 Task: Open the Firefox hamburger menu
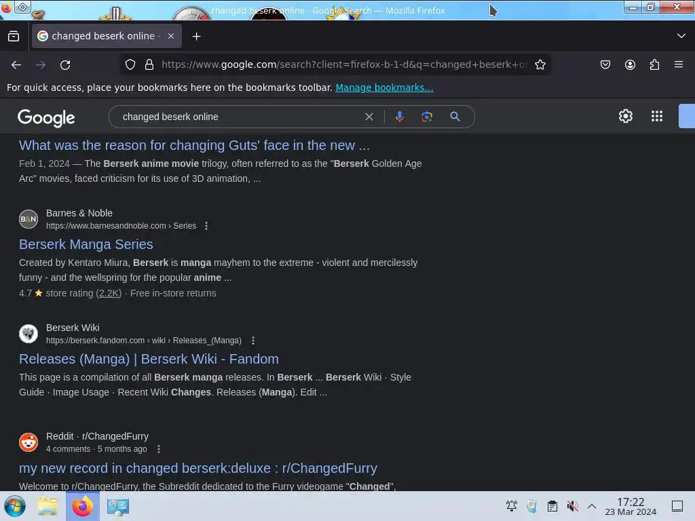[679, 64]
